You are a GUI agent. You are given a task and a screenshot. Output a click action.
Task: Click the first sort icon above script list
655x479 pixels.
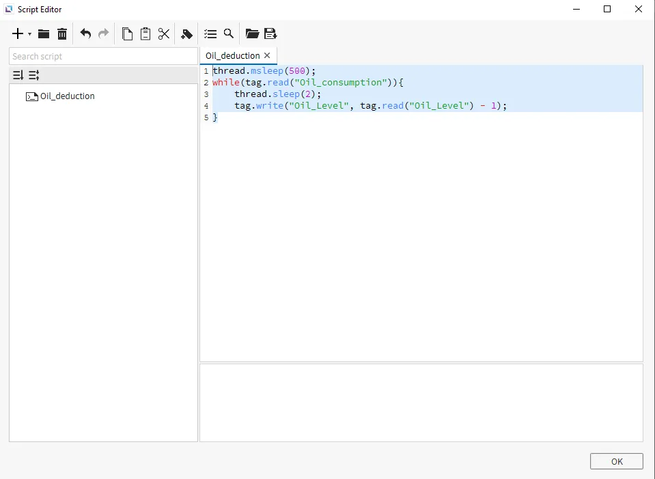click(x=18, y=75)
